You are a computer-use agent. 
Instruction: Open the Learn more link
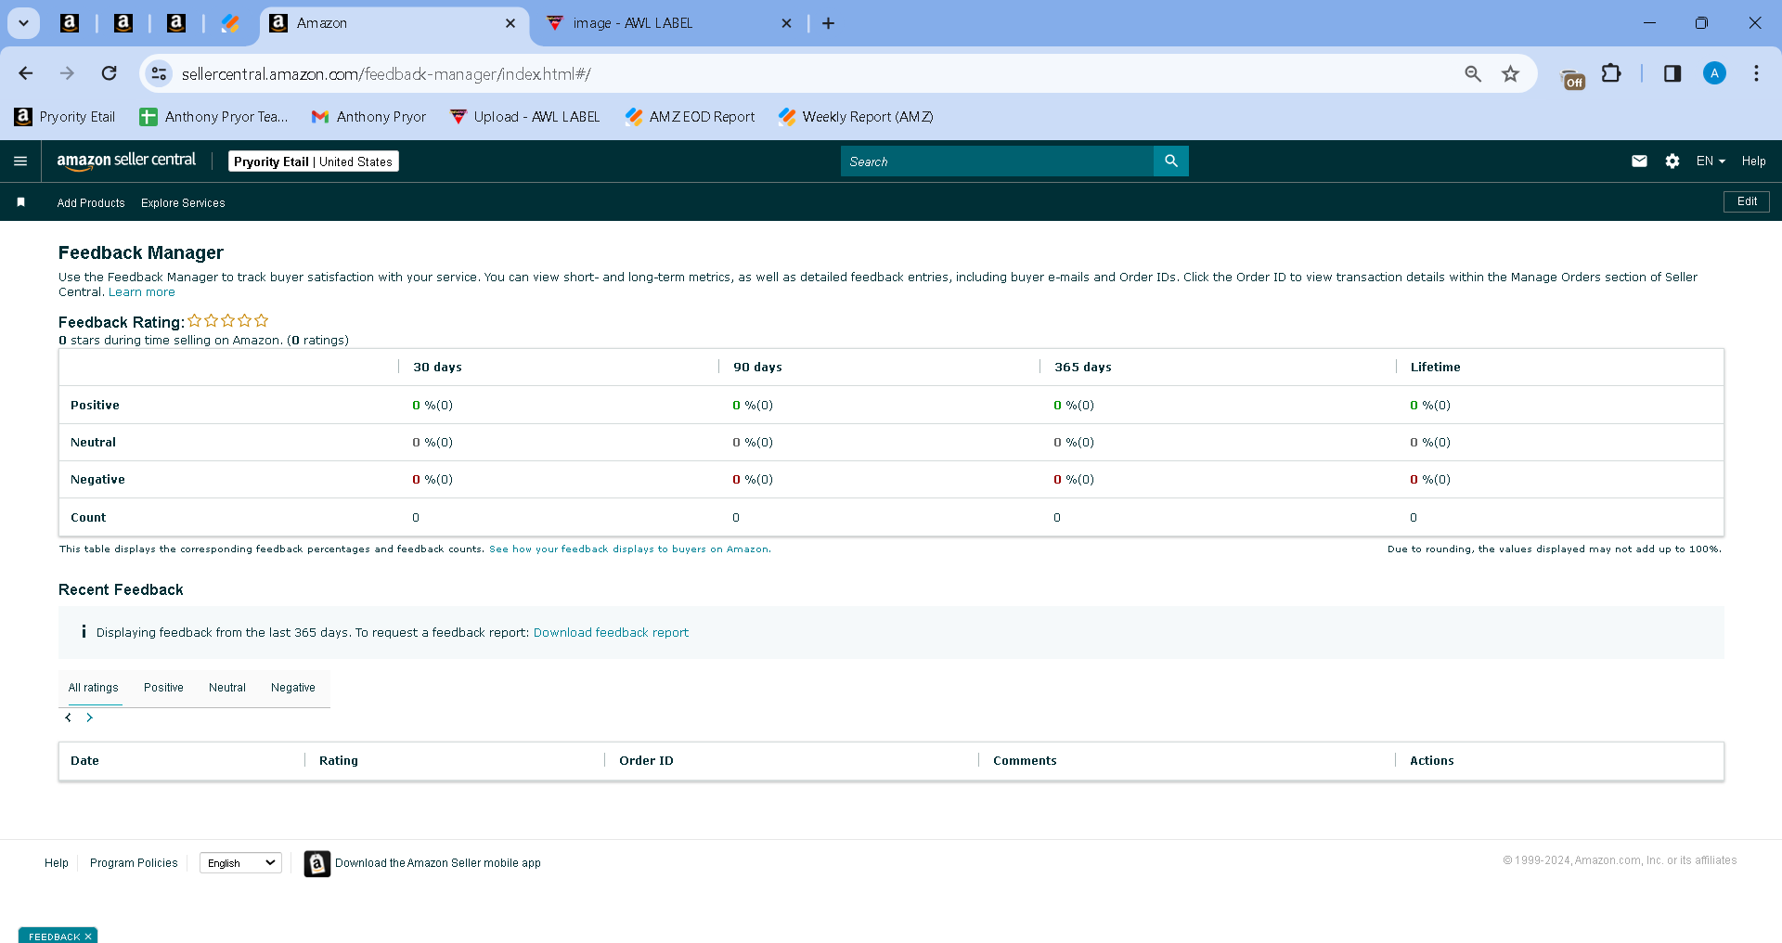point(142,292)
